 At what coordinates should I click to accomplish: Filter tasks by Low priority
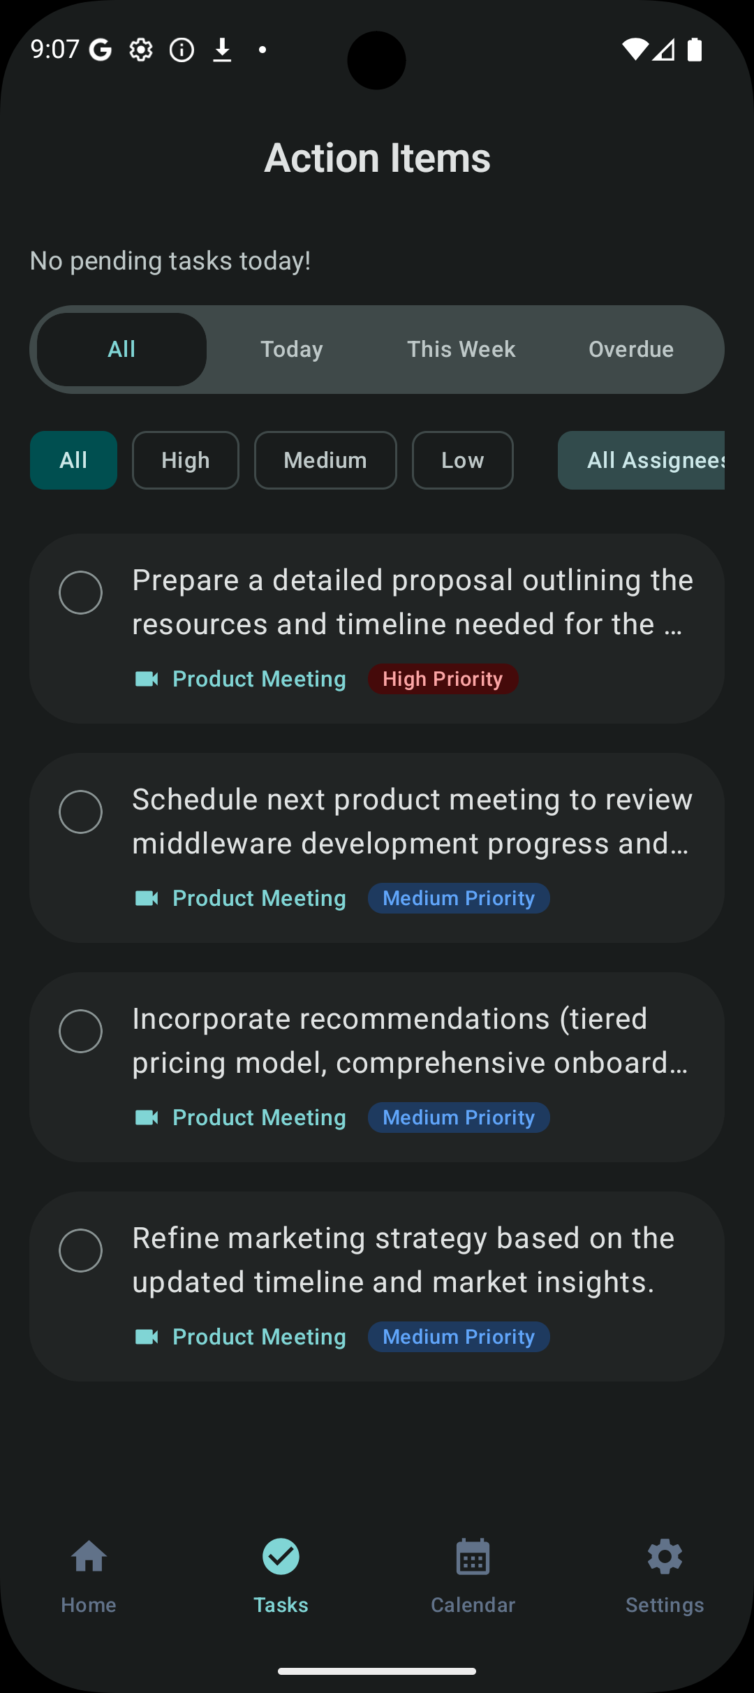[x=462, y=460]
